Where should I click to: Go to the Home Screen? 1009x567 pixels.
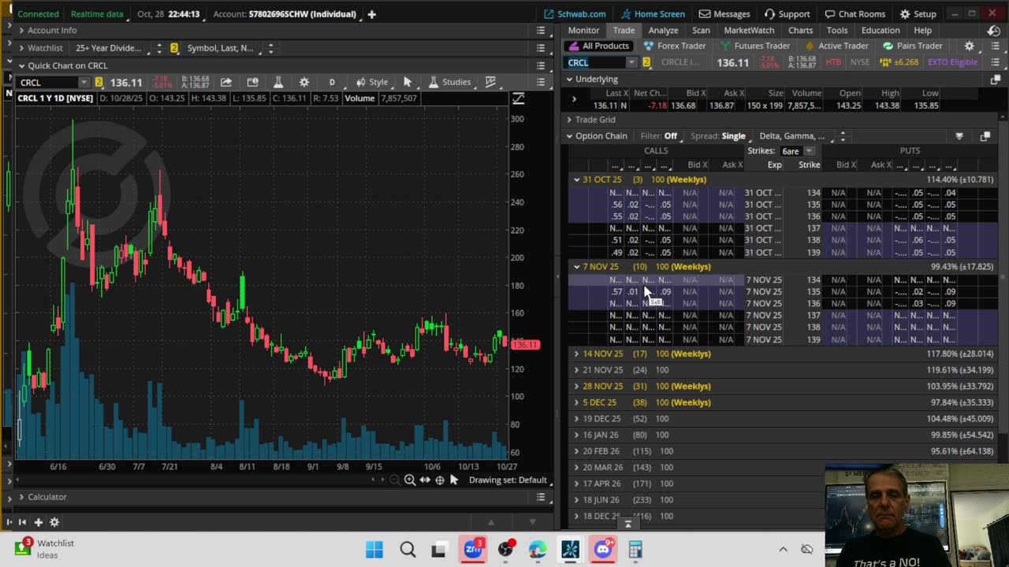[653, 14]
